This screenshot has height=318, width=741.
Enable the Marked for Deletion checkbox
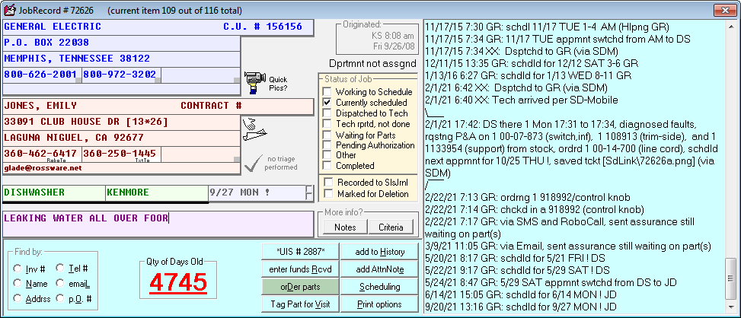click(327, 193)
